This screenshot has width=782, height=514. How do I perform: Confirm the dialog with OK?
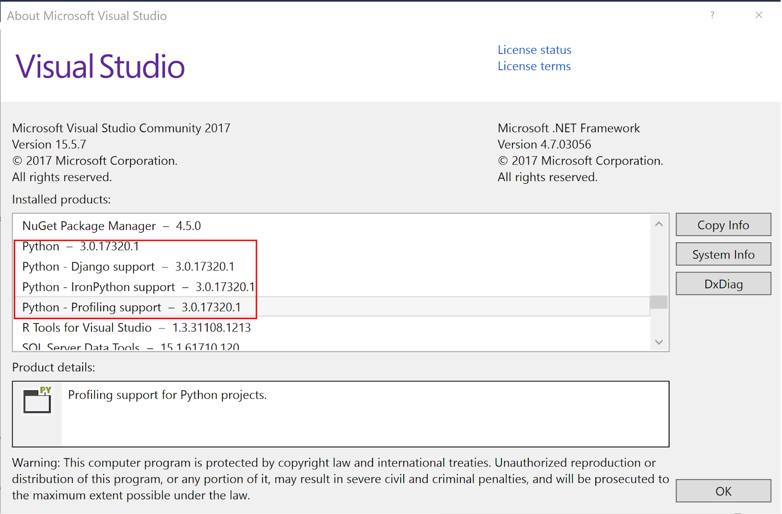click(x=723, y=491)
